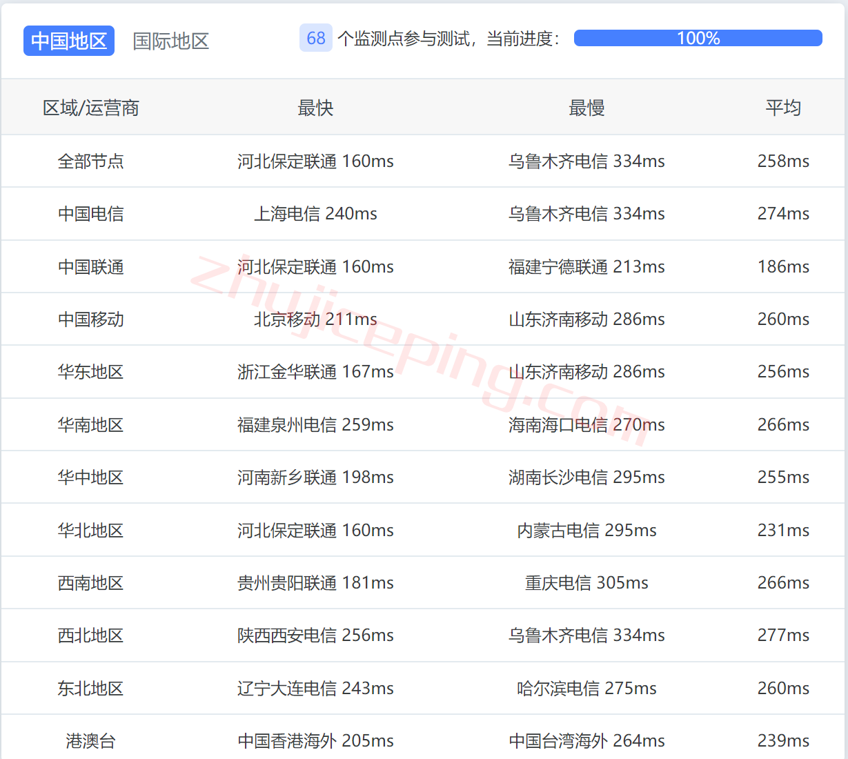Click 湖南长沙电信 295ms cell
The width and height of the screenshot is (848, 759).
pyautogui.click(x=586, y=477)
